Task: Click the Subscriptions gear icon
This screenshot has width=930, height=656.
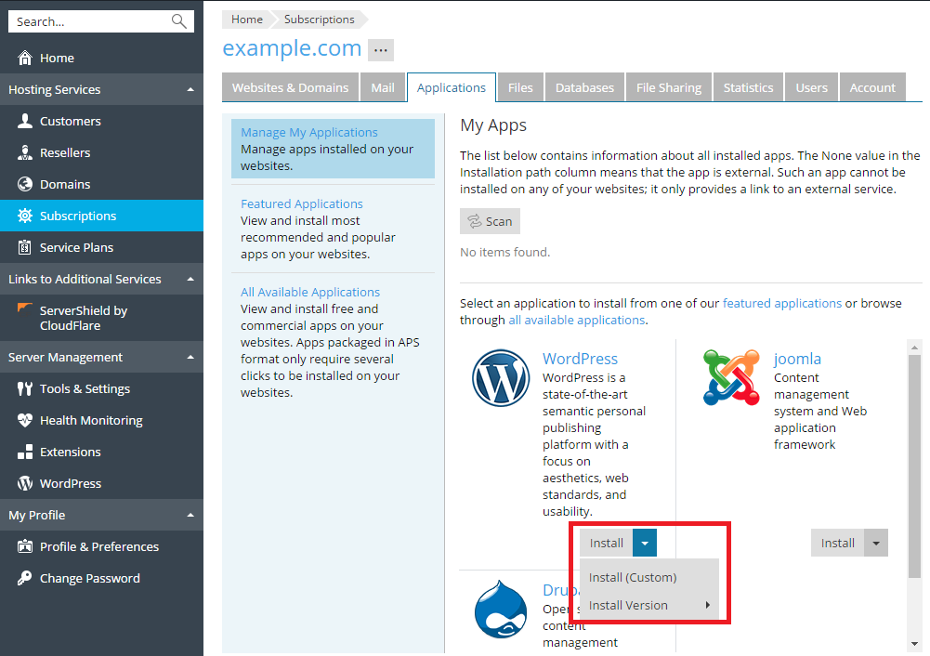Action: coord(25,216)
